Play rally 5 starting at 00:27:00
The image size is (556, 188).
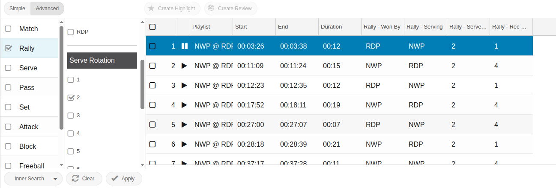(185, 124)
